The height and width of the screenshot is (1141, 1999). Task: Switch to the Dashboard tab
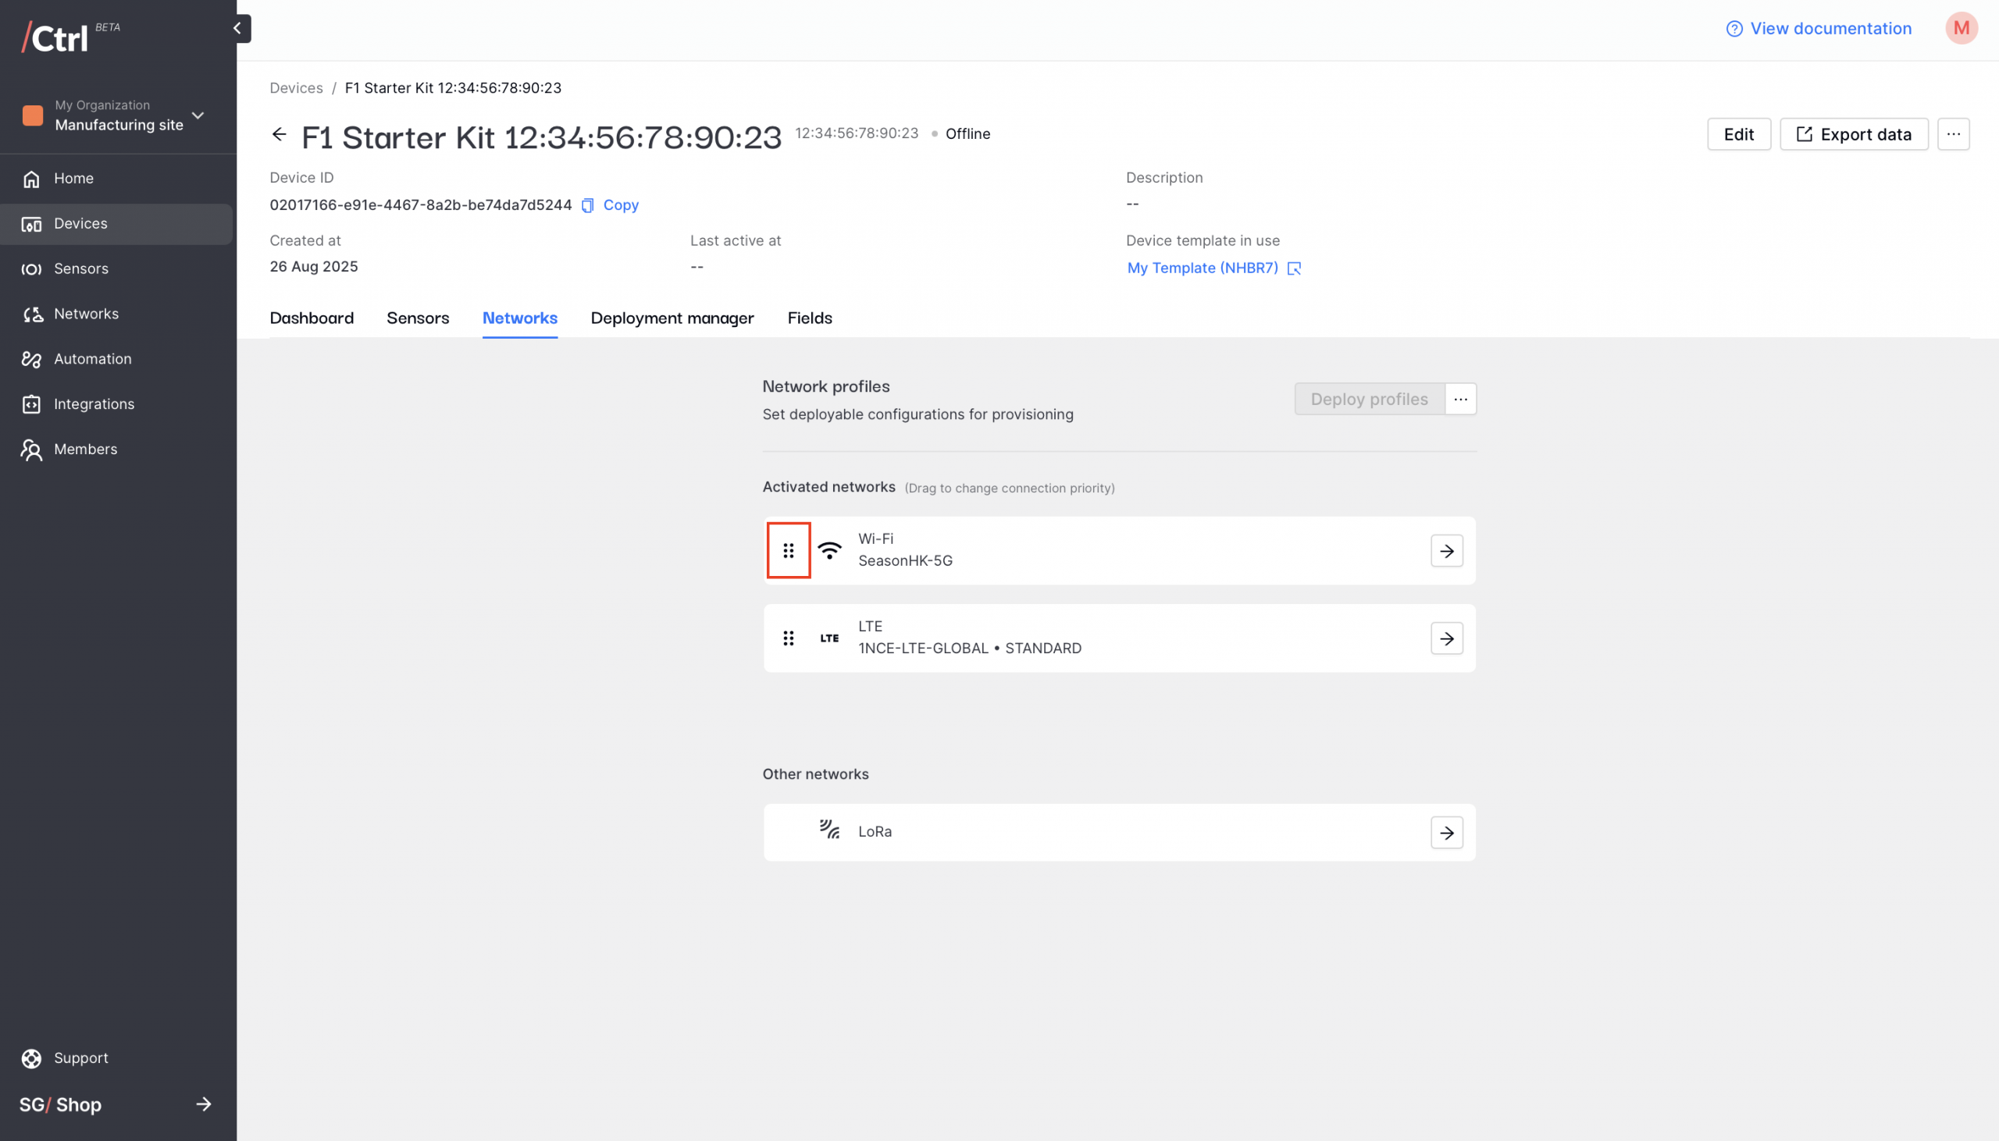312,318
